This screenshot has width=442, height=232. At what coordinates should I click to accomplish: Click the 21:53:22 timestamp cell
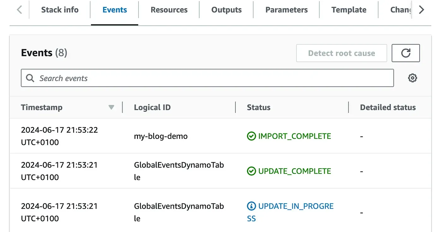click(59, 136)
